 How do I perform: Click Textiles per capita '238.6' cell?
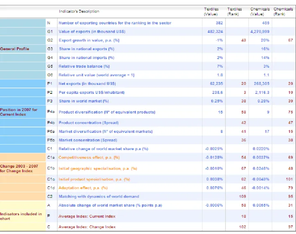(x=217, y=93)
